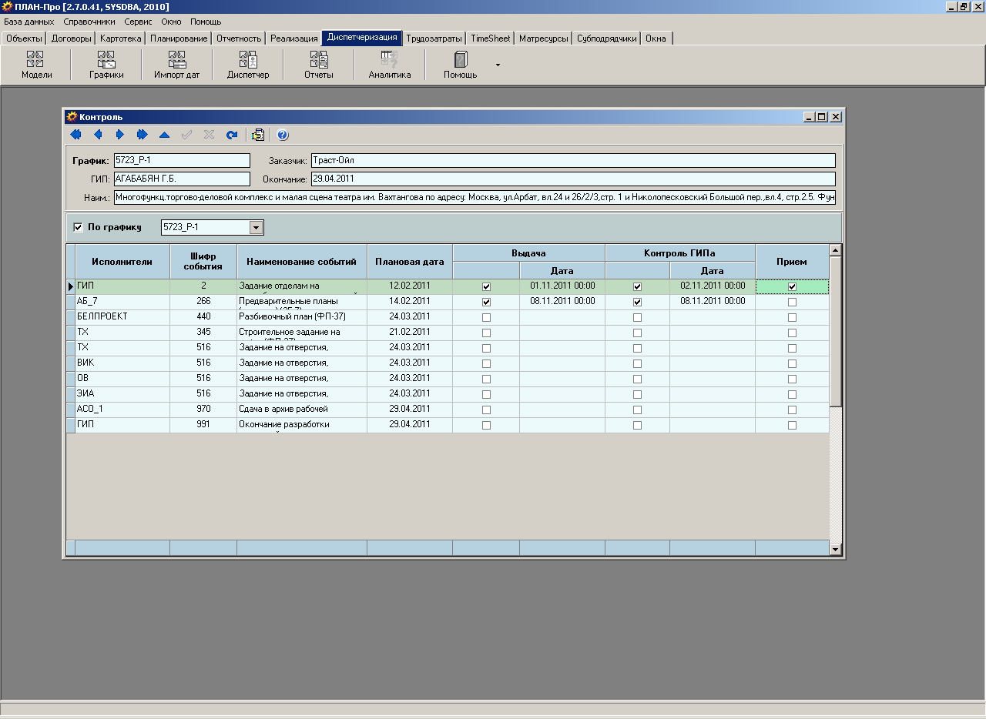Click the grid scrollbar up arrow
Image resolution: width=986 pixels, height=719 pixels.
point(836,250)
